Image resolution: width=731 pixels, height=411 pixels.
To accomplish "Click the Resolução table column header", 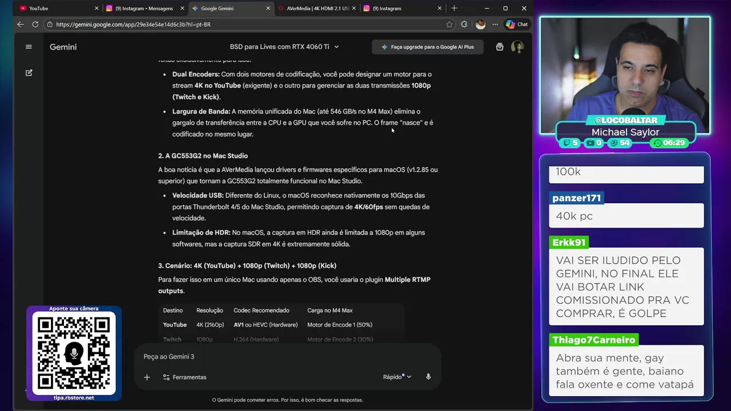I will pyautogui.click(x=210, y=311).
